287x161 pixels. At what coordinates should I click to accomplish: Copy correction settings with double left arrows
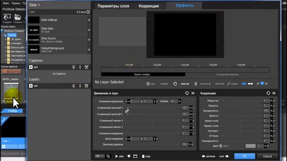(x=274, y=93)
